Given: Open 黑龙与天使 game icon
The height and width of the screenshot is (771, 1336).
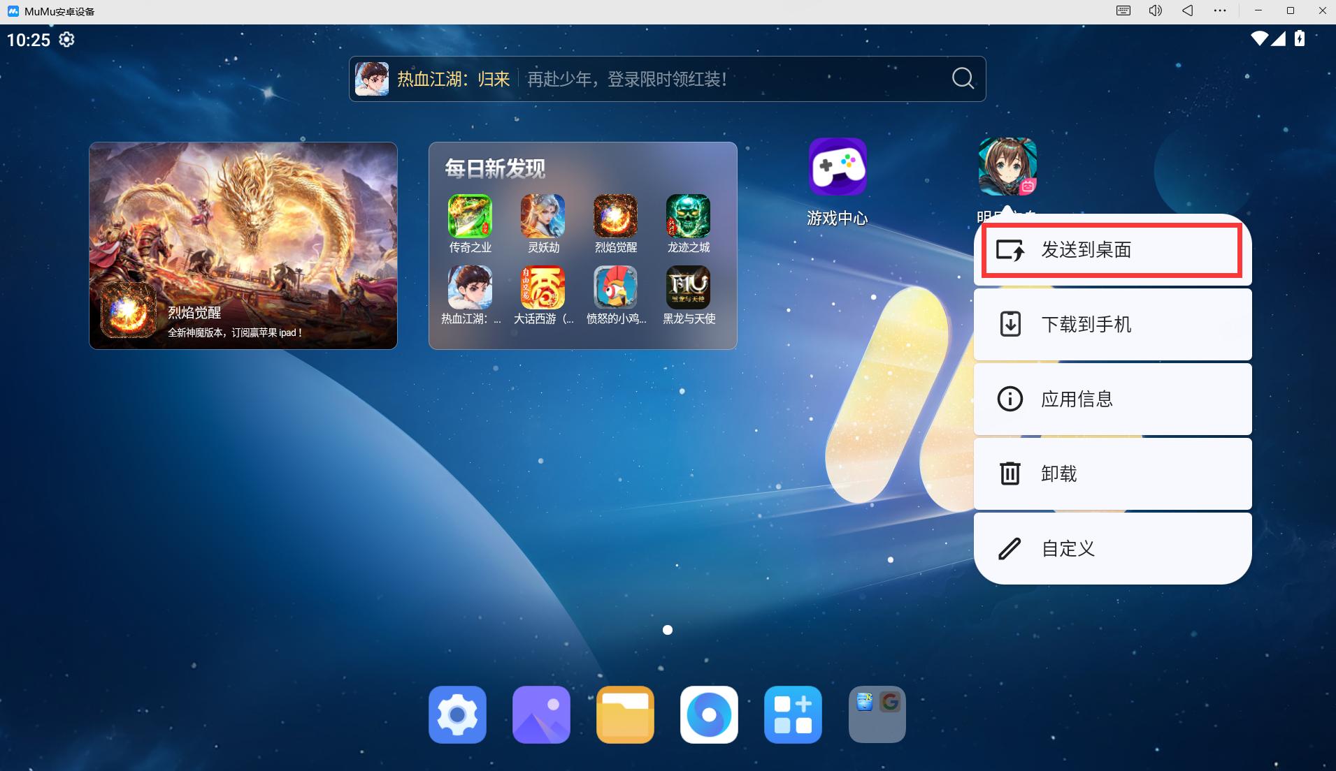Looking at the screenshot, I should (688, 288).
